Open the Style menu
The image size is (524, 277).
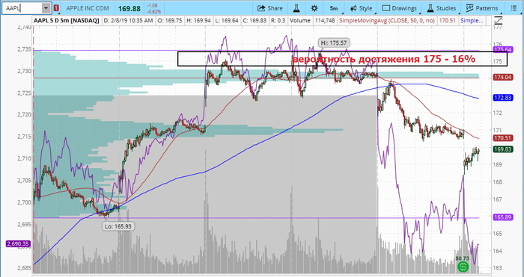(x=361, y=8)
